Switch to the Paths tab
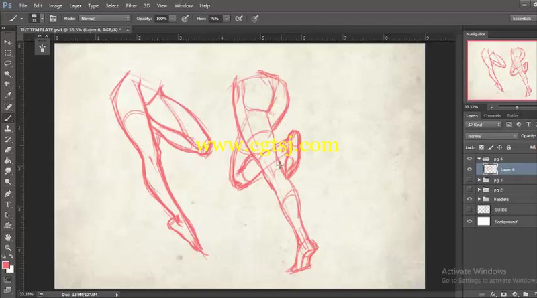Screen dimensions: 537x298 [512, 115]
